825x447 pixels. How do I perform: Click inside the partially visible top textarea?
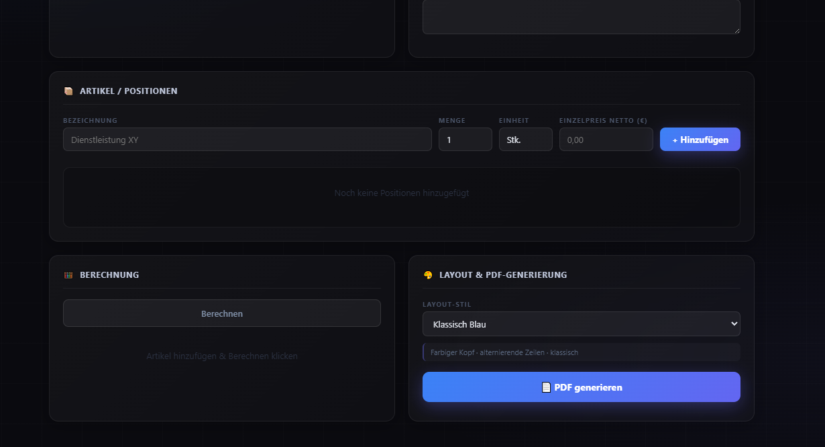tap(580, 15)
